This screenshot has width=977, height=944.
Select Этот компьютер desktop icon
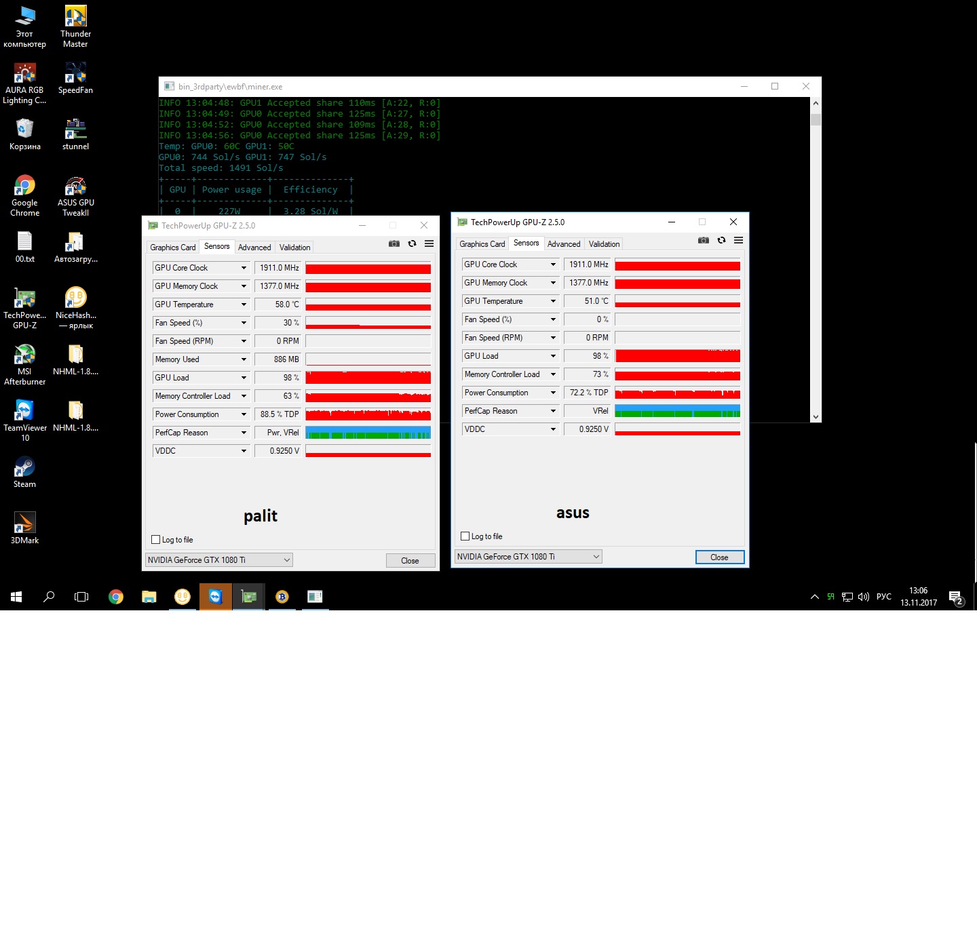24,27
